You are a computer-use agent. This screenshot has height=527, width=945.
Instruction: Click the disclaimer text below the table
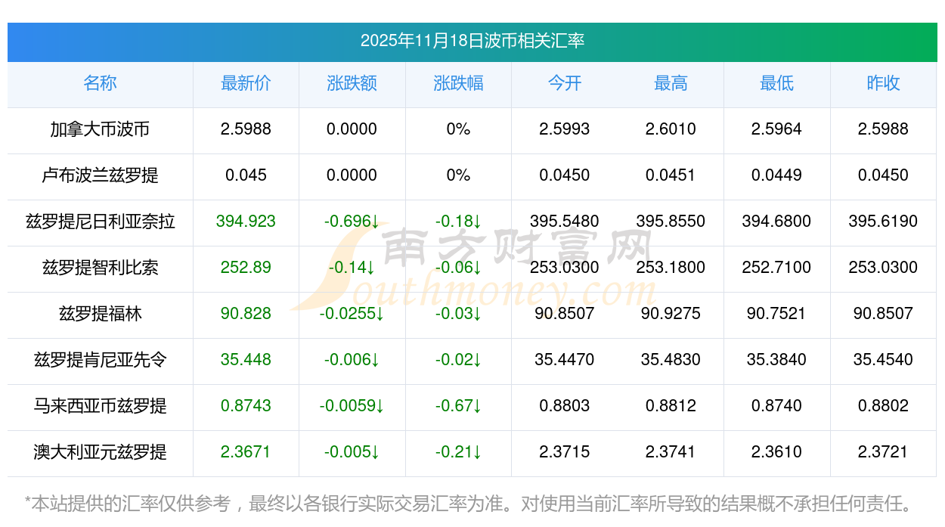point(469,503)
